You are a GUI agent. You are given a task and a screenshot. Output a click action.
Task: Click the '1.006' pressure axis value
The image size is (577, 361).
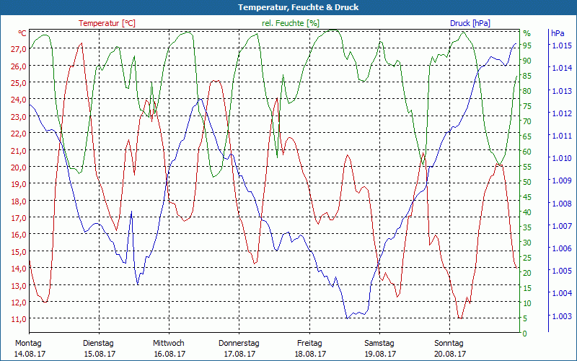coord(562,248)
